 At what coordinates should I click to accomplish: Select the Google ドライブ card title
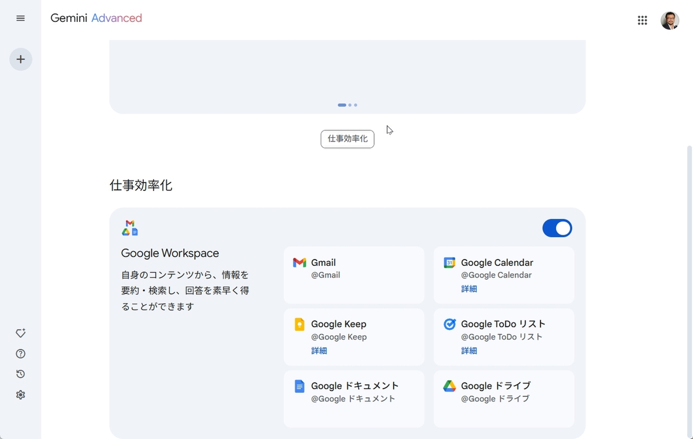click(x=495, y=386)
